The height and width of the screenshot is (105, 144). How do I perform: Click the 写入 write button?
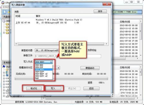click(53, 88)
